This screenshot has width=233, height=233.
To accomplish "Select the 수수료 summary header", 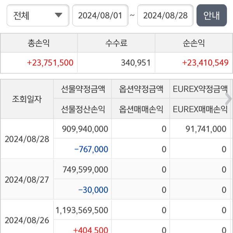I will click(x=116, y=43).
